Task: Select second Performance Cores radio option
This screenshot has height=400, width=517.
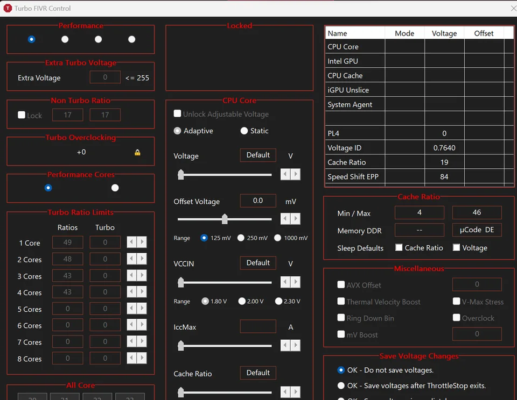Action: [115, 188]
